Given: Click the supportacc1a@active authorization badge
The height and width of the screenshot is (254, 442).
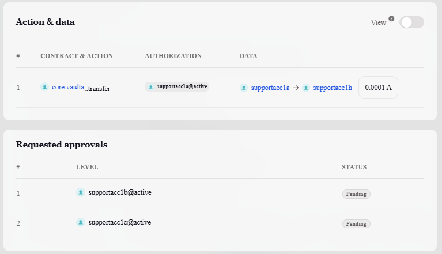Looking at the screenshot, I should pos(177,86).
